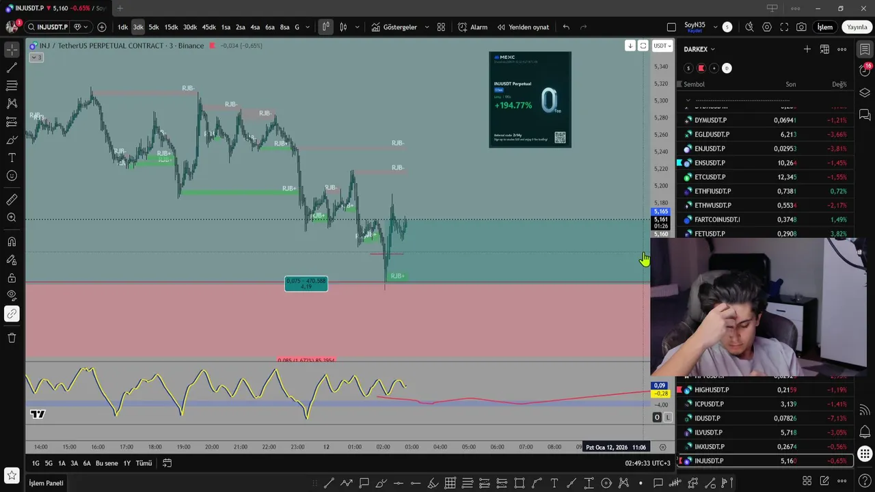The image size is (875, 492).
Task: Select the text annotation tool
Action: [x=12, y=158]
